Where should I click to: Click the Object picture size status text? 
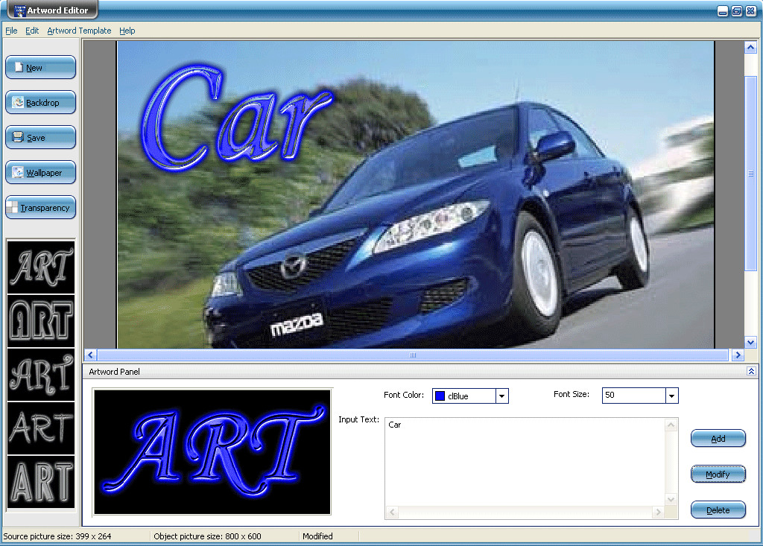[x=207, y=536]
